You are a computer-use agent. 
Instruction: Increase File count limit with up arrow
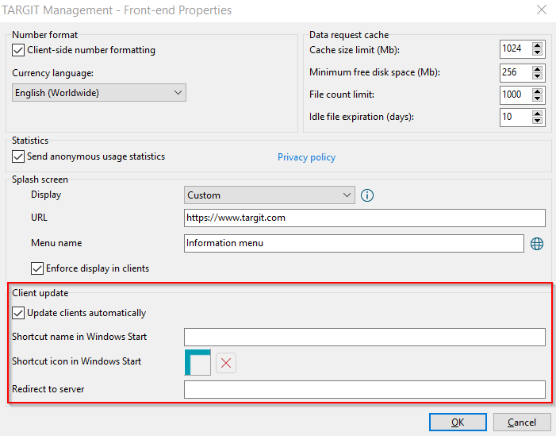pyautogui.click(x=538, y=91)
